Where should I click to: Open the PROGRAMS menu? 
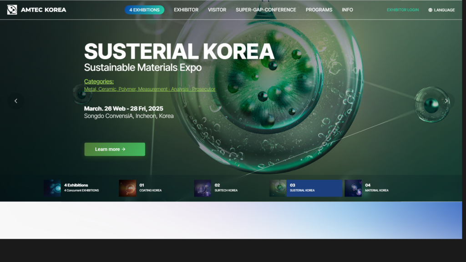click(319, 10)
